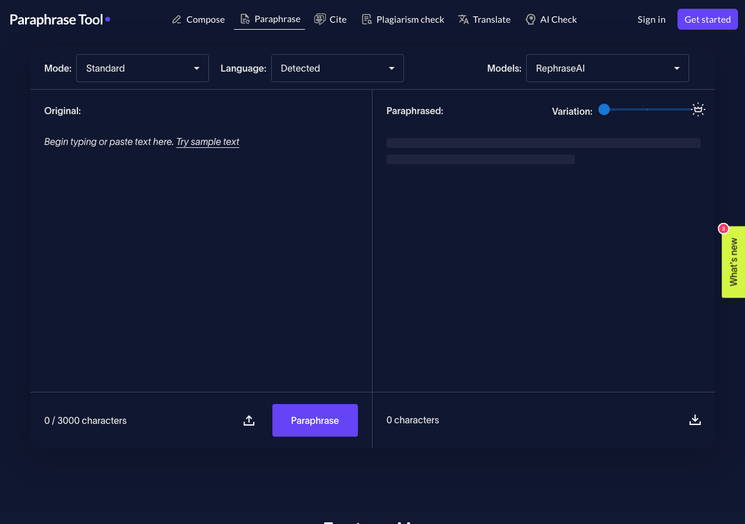
Task: Go to the Cite tab
Action: (x=331, y=19)
